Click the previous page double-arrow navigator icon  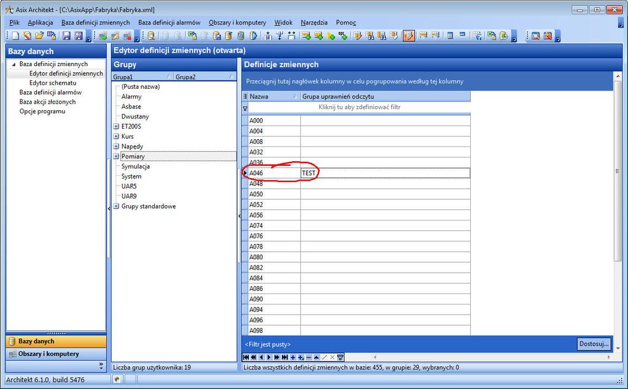(254, 357)
